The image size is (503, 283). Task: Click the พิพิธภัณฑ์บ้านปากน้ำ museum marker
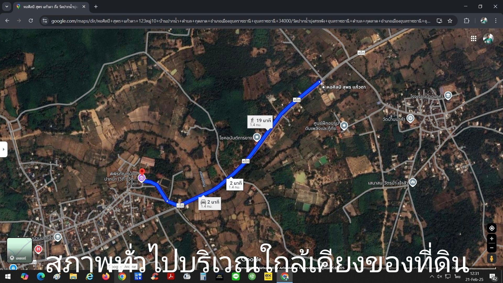[141, 178]
